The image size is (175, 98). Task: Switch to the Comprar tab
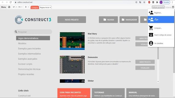coord(35,7)
